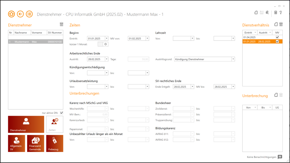Open Kündigungsentschädigung bis date dropdown

tap(147, 73)
